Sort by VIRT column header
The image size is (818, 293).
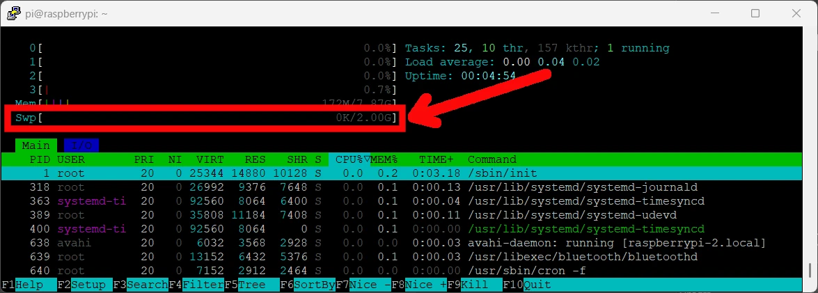pyautogui.click(x=210, y=159)
